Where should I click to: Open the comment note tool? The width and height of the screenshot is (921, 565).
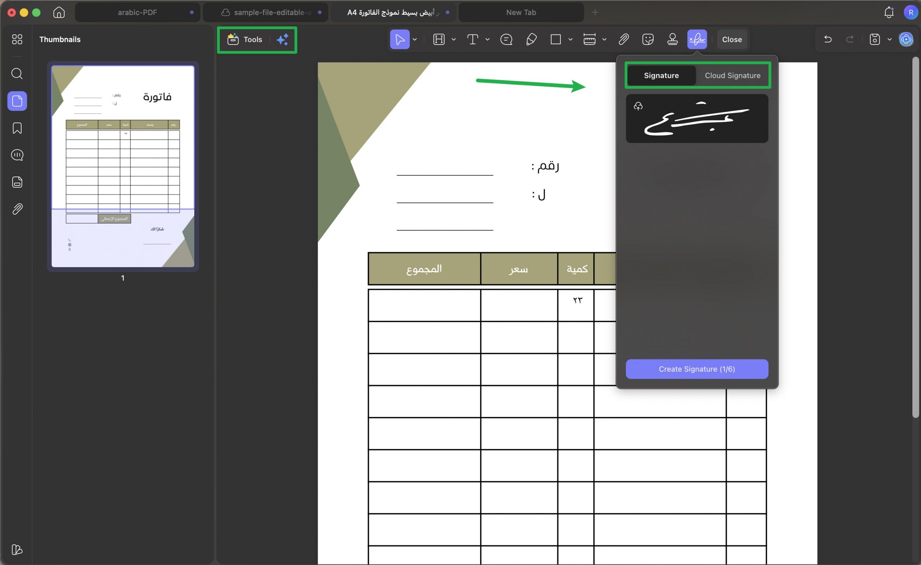pos(506,39)
